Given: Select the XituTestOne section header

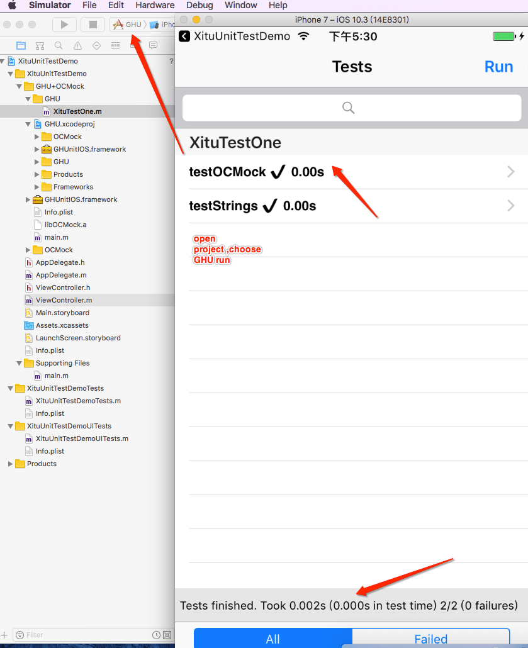Looking at the screenshot, I should [235, 143].
